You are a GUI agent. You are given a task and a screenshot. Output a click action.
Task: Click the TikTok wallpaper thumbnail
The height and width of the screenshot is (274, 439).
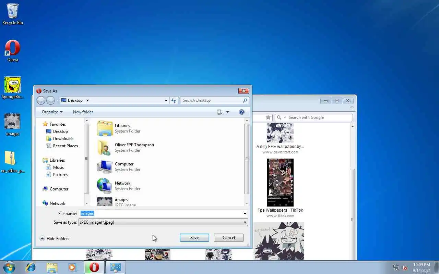pyautogui.click(x=280, y=183)
